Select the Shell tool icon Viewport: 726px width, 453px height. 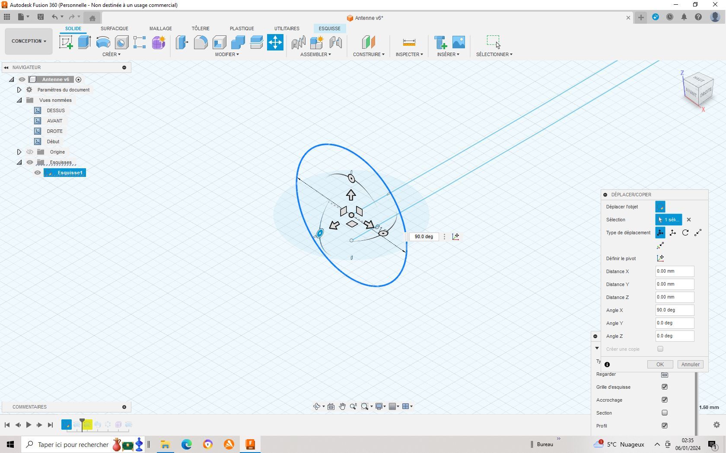tap(219, 42)
